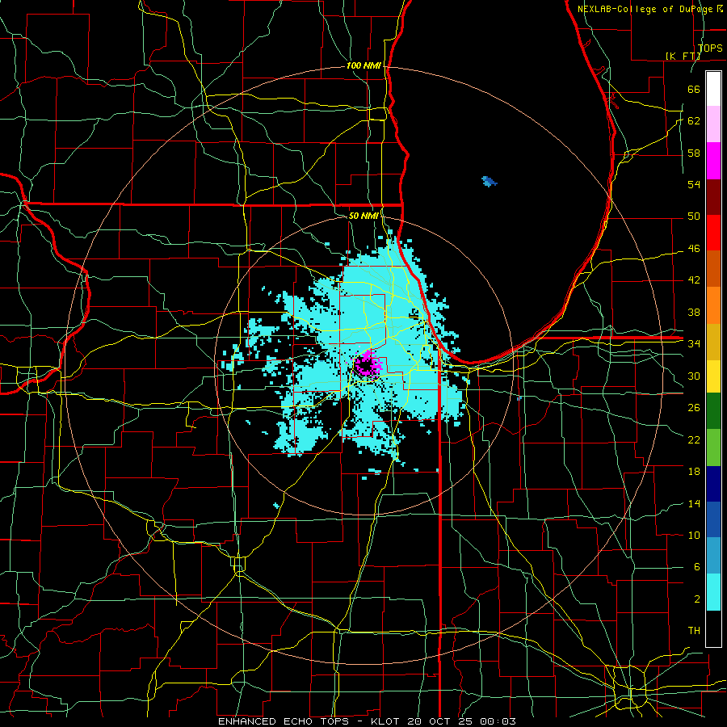Click the 'KLOT' radar site identifier
Image resolution: width=727 pixels, height=727 pixels.
click(387, 721)
